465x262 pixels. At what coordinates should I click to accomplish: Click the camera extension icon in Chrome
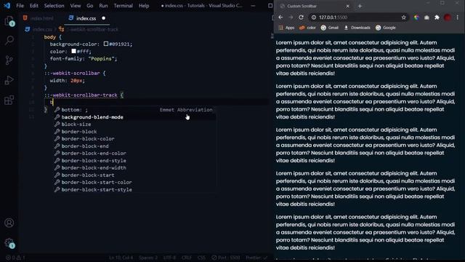click(426, 17)
